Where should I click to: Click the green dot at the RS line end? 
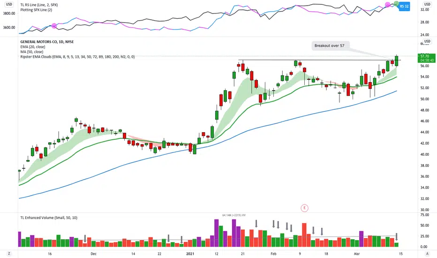396,4
